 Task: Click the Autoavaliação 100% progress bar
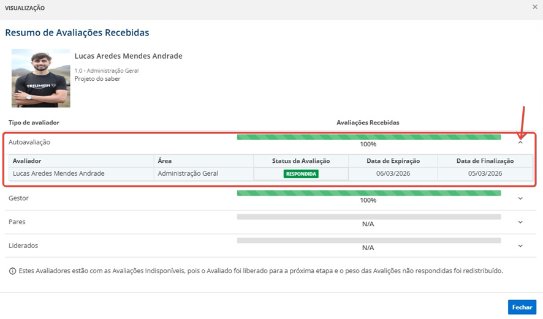point(368,137)
